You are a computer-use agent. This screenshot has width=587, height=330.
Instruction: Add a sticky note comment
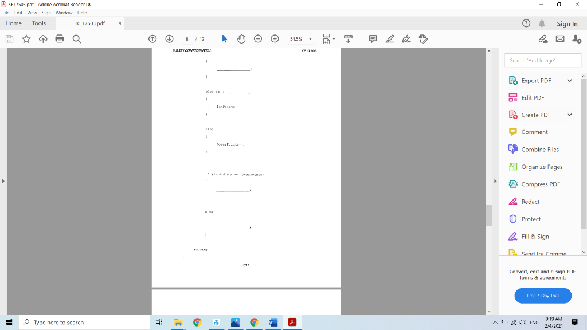(373, 39)
